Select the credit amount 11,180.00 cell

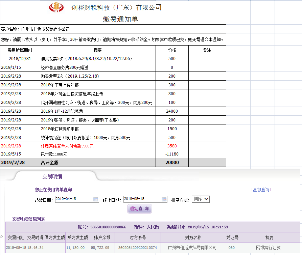(78, 248)
